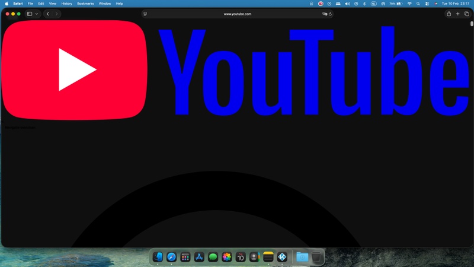This screenshot has height=267, width=474.
Task: Open the Share button in Safari toolbar
Action: pyautogui.click(x=449, y=14)
